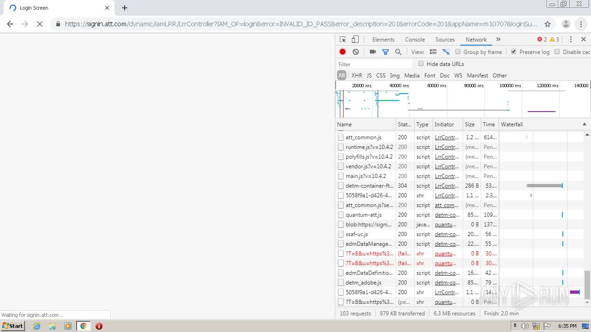This screenshot has width=591, height=332.
Task: Stop loading the page
Action: point(40,24)
